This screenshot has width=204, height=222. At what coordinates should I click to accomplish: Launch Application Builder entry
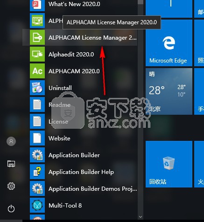point(74,155)
